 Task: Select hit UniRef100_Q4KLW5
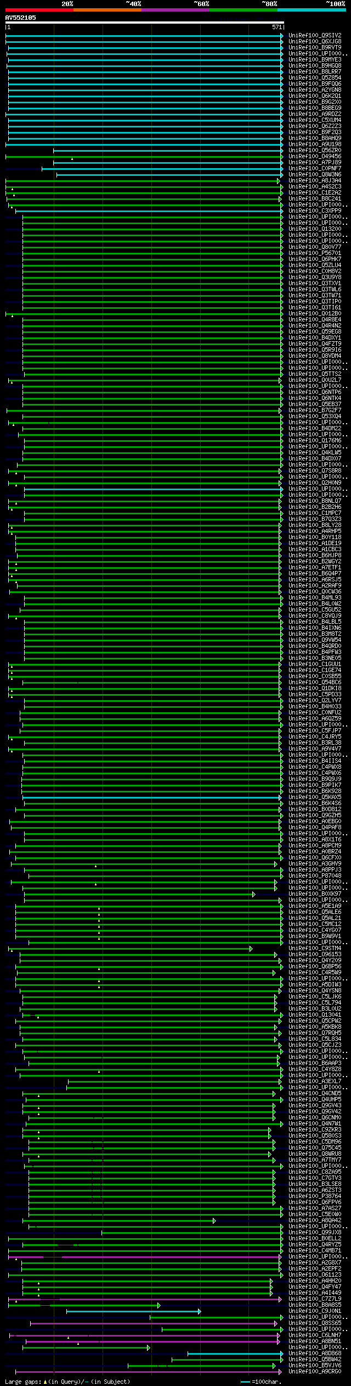point(315,452)
